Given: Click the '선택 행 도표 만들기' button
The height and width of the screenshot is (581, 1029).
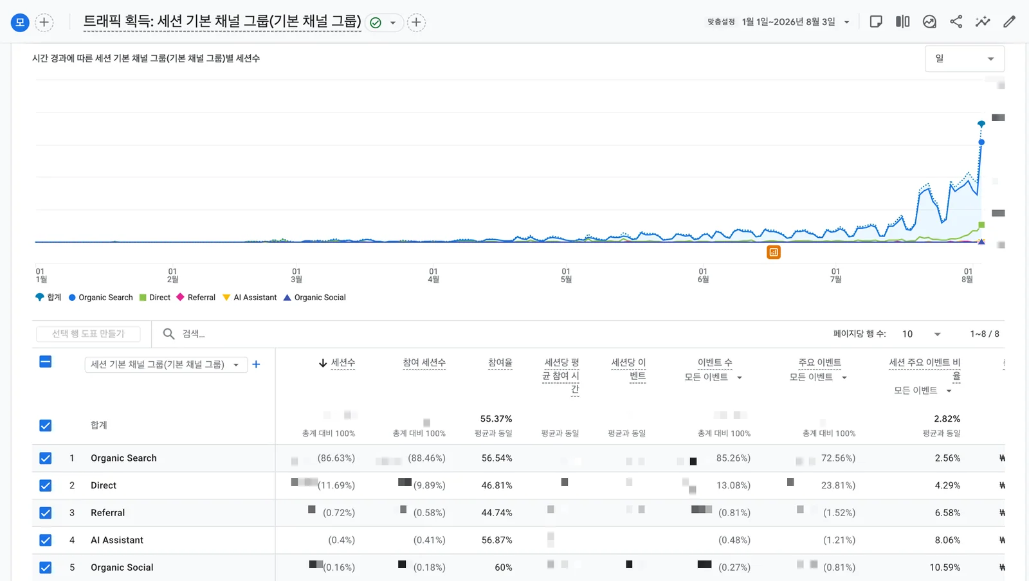Looking at the screenshot, I should (89, 334).
